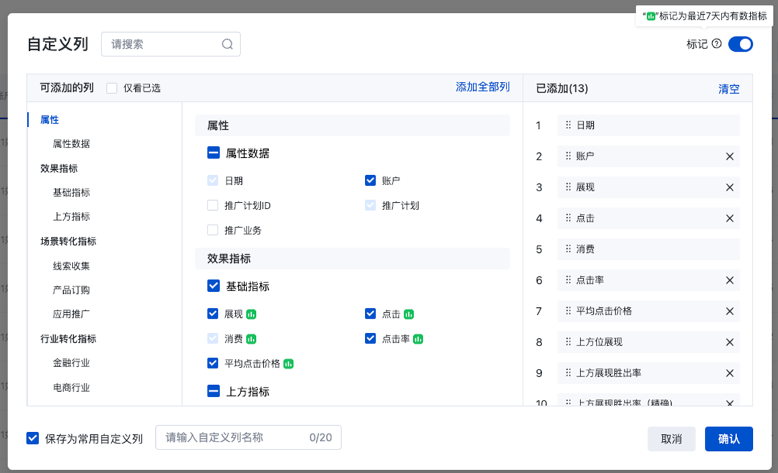Screen dimensions: 778x473
Task: Click the help icon next to 标记
Action: click(716, 44)
